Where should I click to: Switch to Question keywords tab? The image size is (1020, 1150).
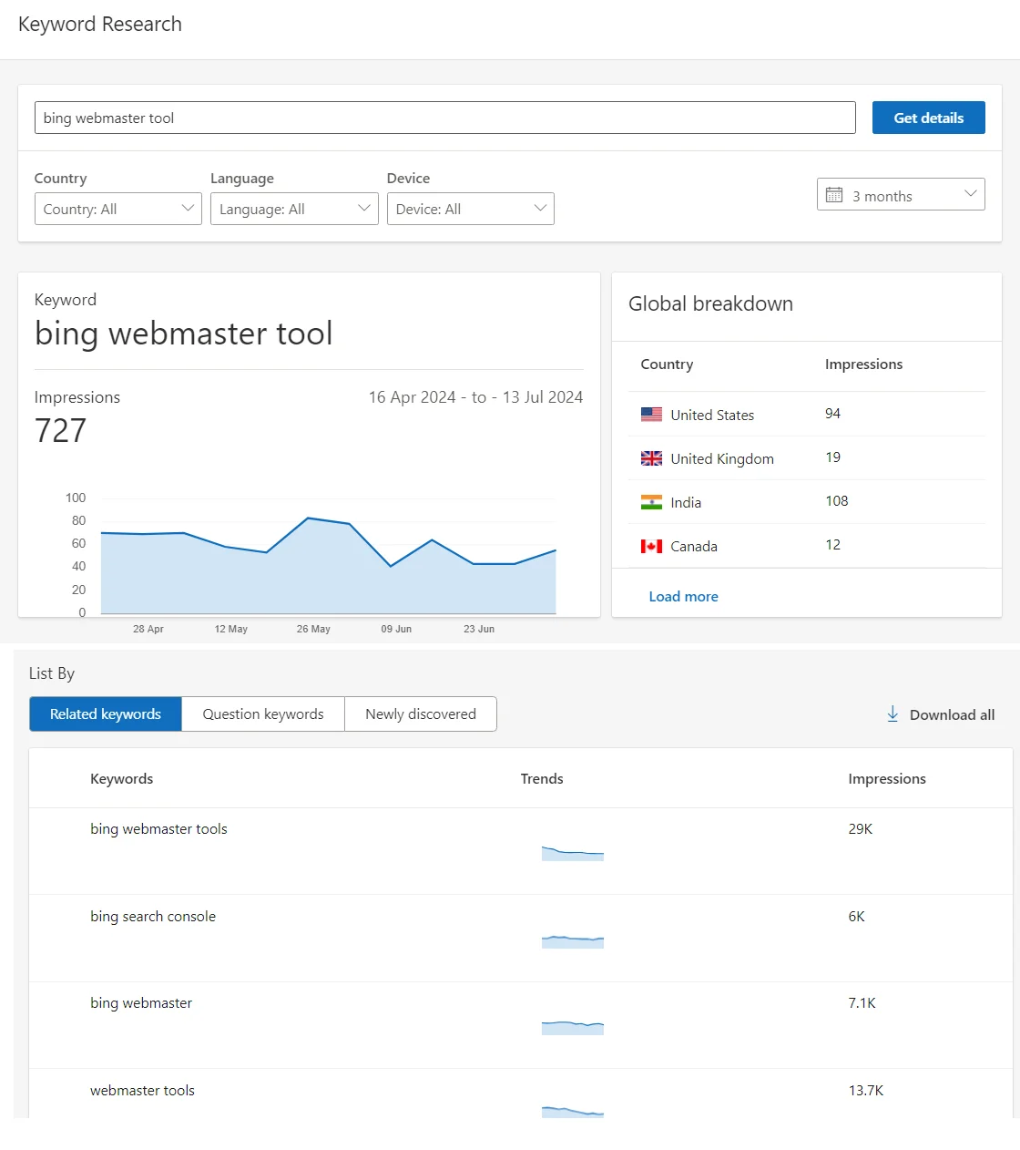263,714
